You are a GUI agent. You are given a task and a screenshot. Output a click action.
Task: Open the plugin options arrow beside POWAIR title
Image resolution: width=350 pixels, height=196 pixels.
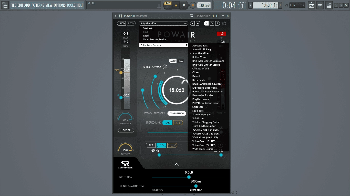click(116, 16)
